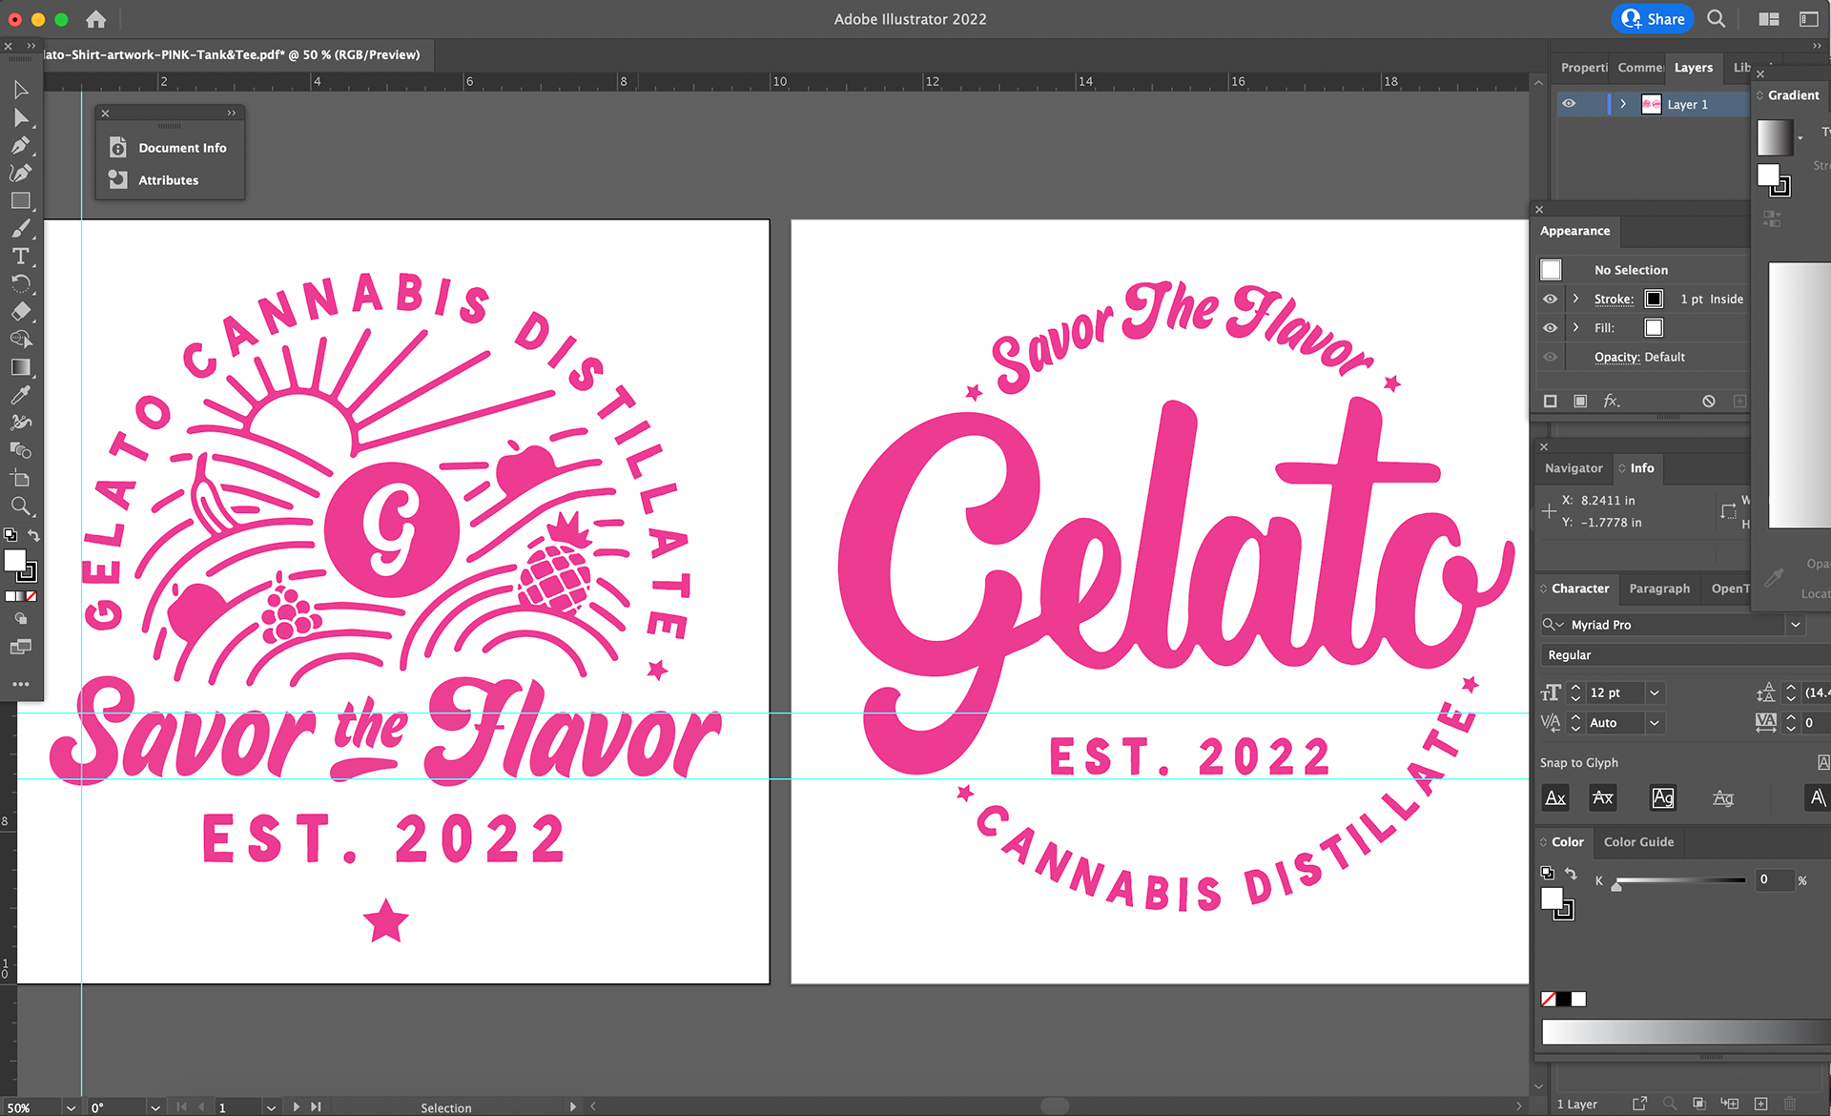1831x1116 pixels.
Task: Open font size 12 pt dropdown
Action: 1655,692
